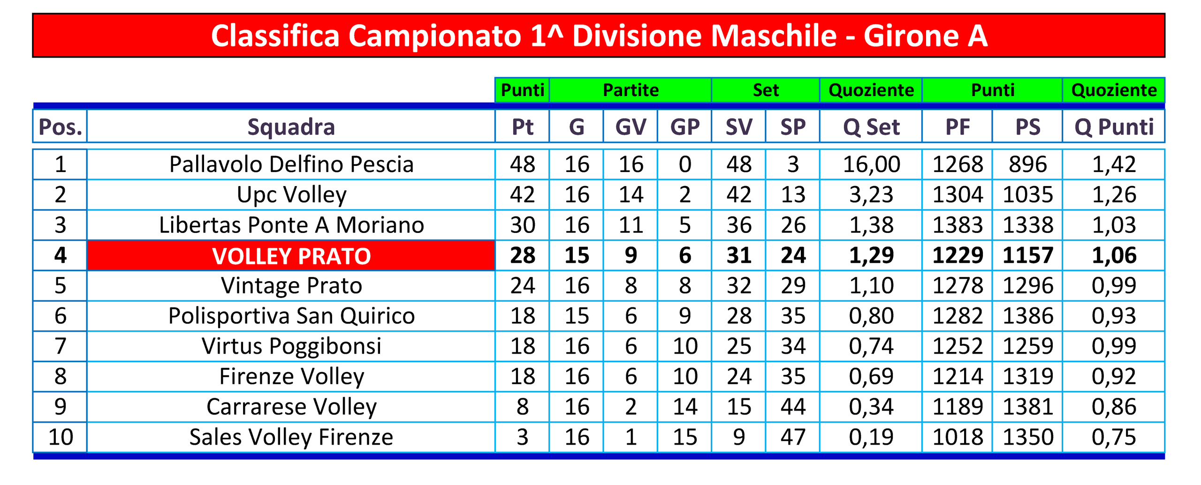Click Libertas Ponte A Moriano cell

(291, 225)
